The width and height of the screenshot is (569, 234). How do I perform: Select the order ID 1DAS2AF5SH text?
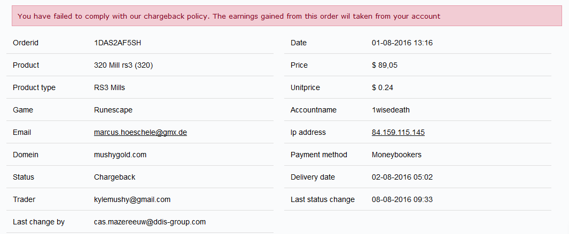click(x=118, y=43)
